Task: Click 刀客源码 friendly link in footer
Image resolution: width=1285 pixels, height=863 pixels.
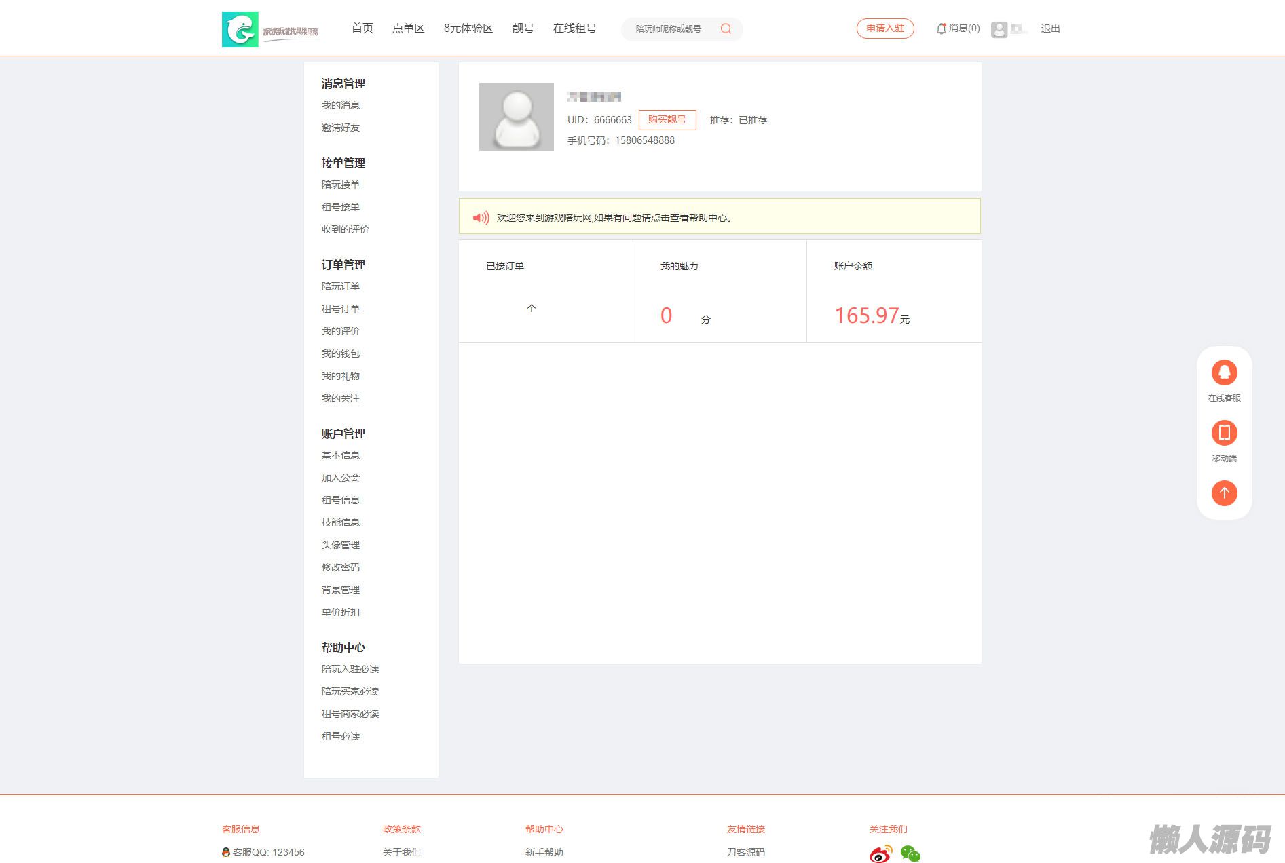Action: pyautogui.click(x=746, y=852)
